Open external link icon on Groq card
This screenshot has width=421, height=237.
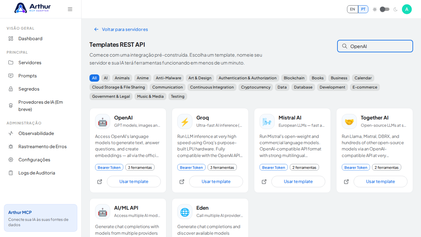pos(182,182)
